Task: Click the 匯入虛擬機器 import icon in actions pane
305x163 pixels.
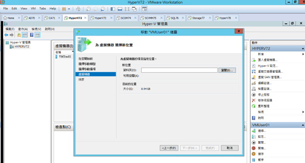Action: pos(254,60)
